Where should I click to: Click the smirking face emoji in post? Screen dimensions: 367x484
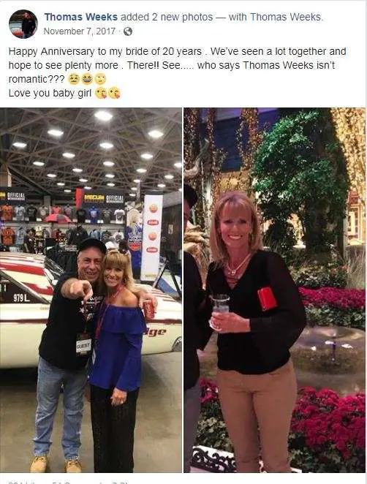(x=100, y=80)
